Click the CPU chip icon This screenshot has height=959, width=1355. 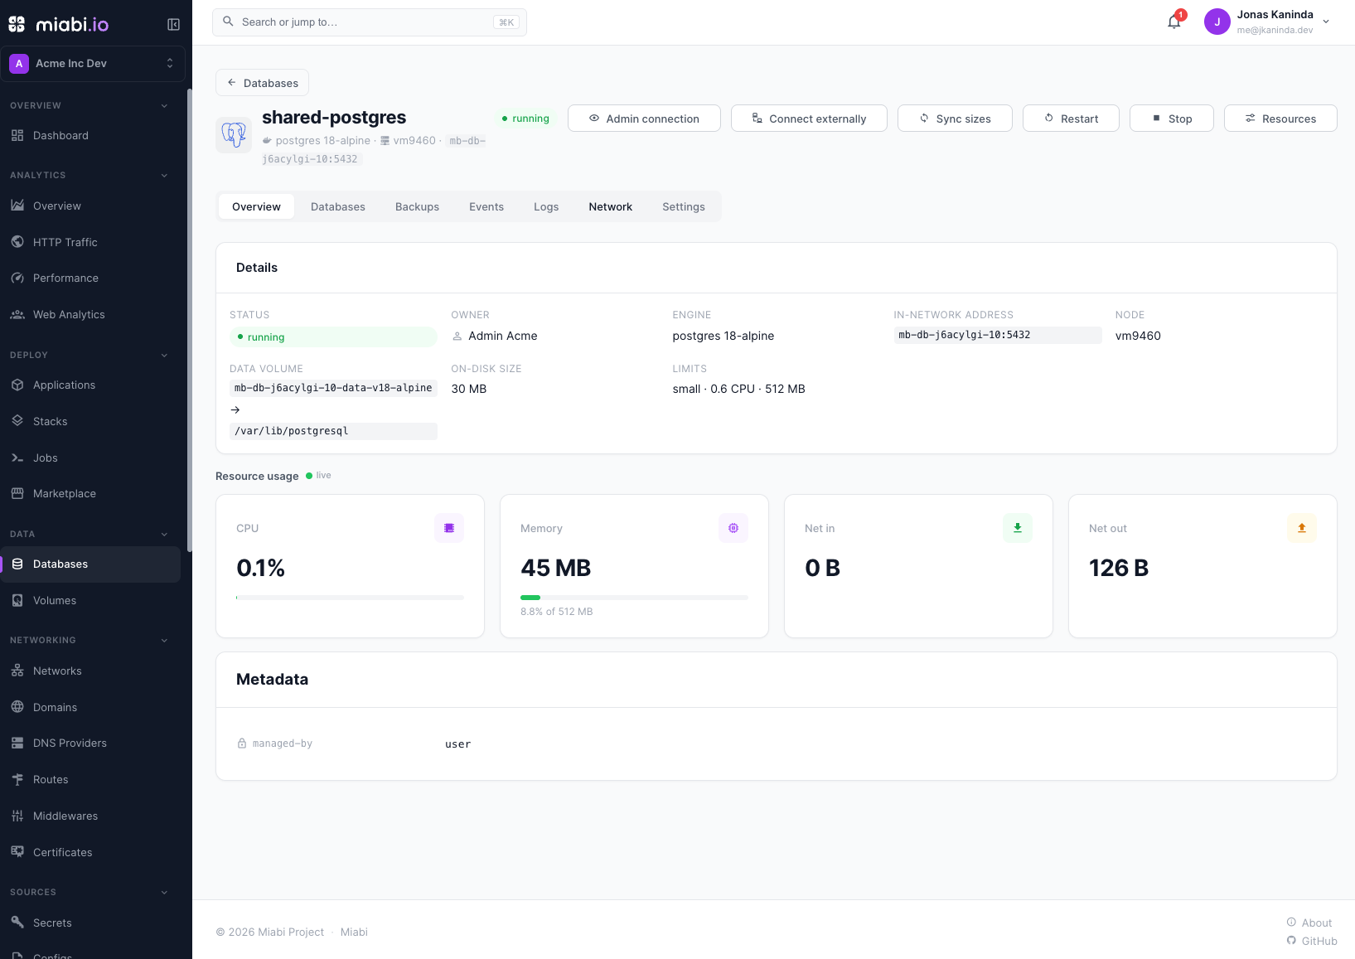click(x=449, y=528)
